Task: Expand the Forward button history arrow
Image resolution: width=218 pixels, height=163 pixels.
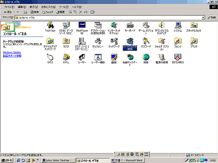Action: click(21, 12)
